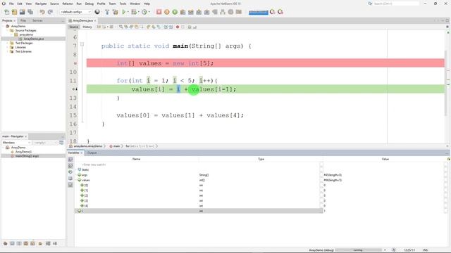The width and height of the screenshot is (451, 253).
Task: Click the Clean and Build icon
Action: (x=116, y=12)
